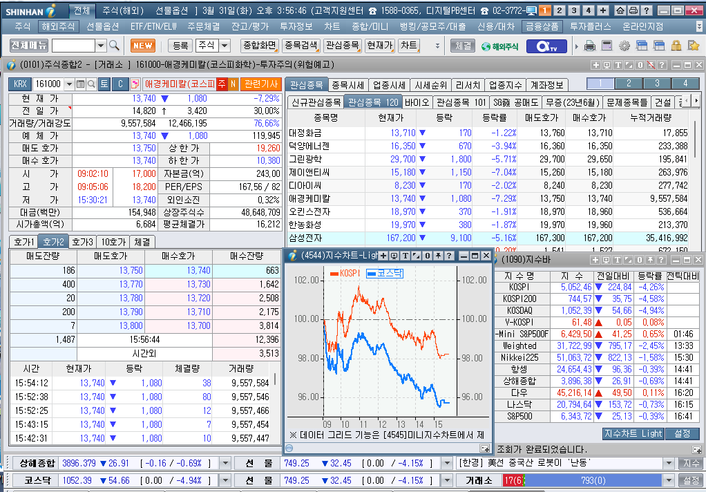
Task: Select the 바이오 watchlist tab
Action: click(x=417, y=102)
